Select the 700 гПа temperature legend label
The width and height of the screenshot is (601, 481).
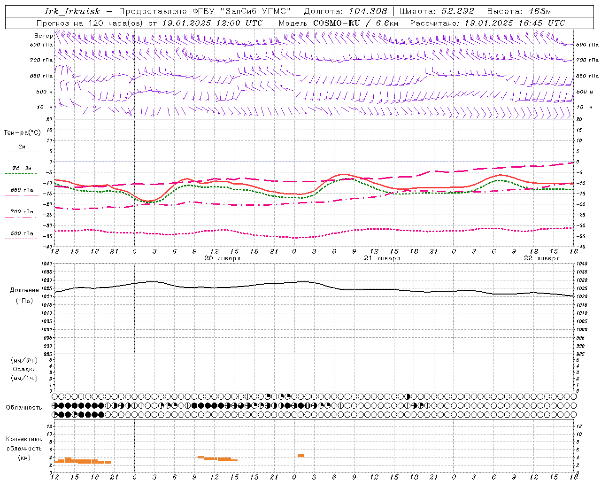(22, 211)
